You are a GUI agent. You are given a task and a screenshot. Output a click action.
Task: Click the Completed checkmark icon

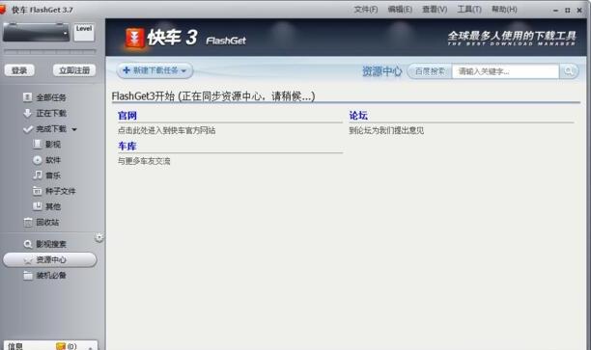click(x=27, y=129)
